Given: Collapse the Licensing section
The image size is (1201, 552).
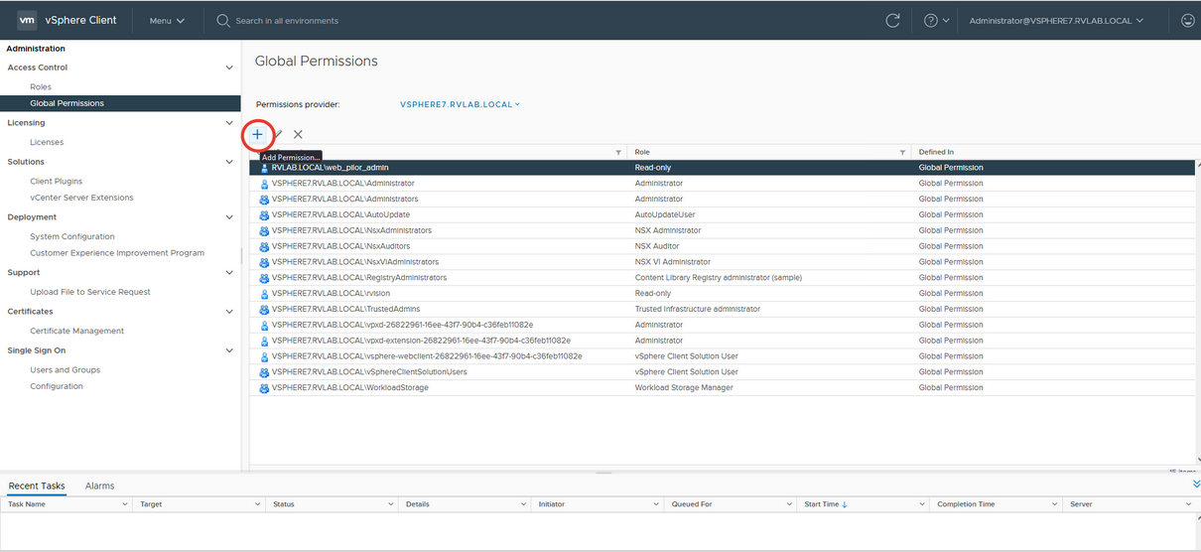Looking at the screenshot, I should pyautogui.click(x=229, y=123).
